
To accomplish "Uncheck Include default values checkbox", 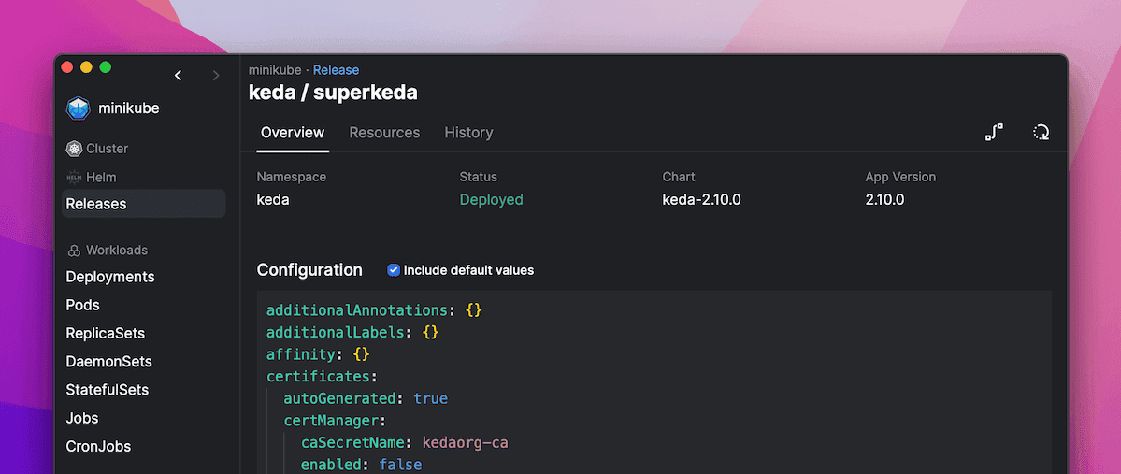I will tap(394, 270).
